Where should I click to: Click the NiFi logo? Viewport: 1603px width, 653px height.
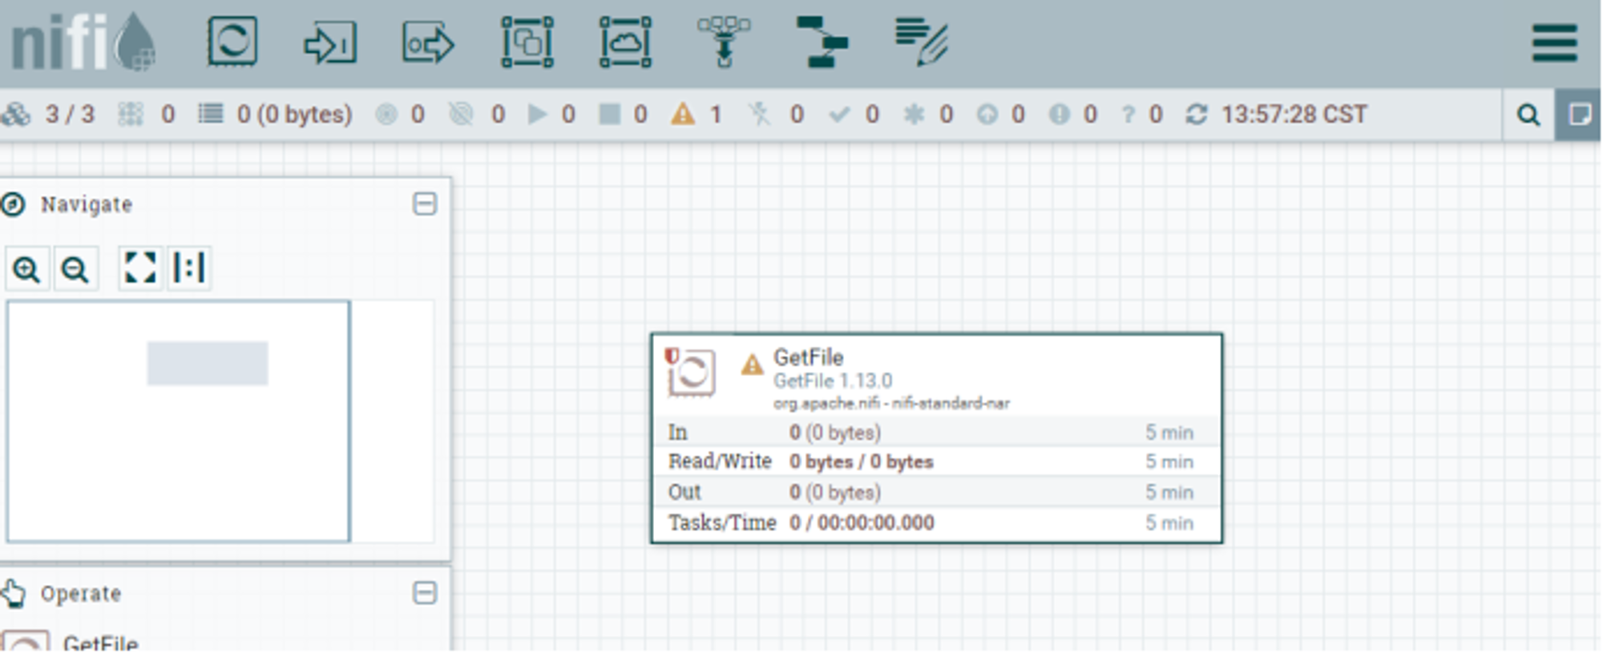point(83,42)
